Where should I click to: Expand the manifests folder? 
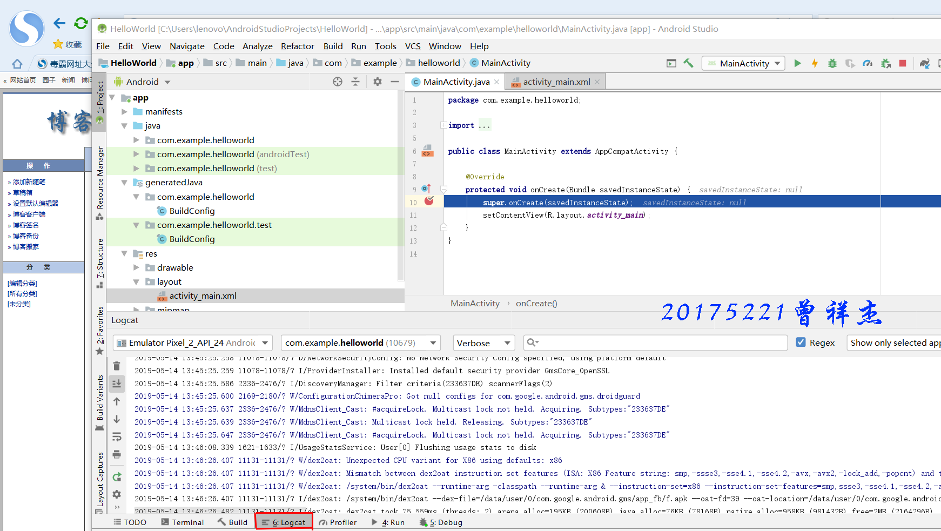click(x=125, y=112)
